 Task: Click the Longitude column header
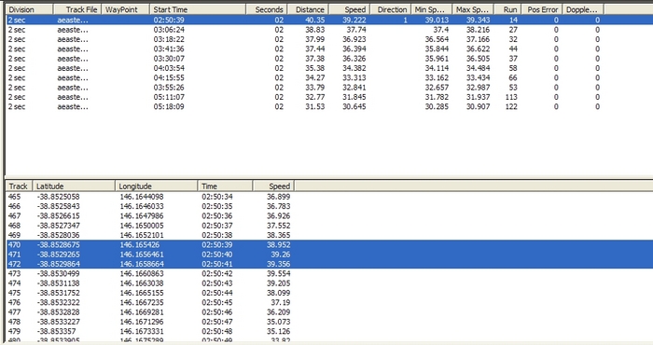coord(156,186)
